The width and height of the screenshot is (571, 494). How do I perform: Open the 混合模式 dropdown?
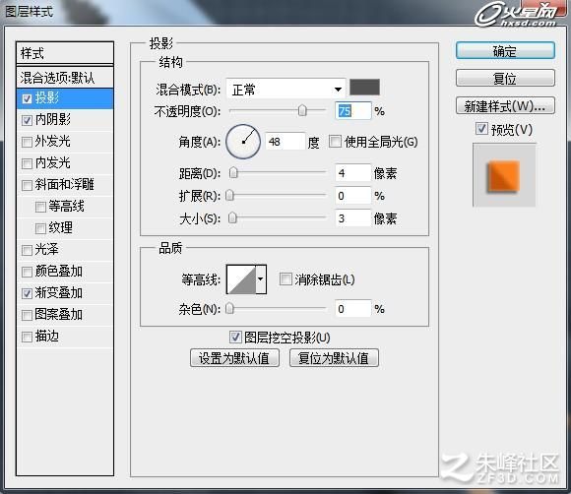click(285, 89)
